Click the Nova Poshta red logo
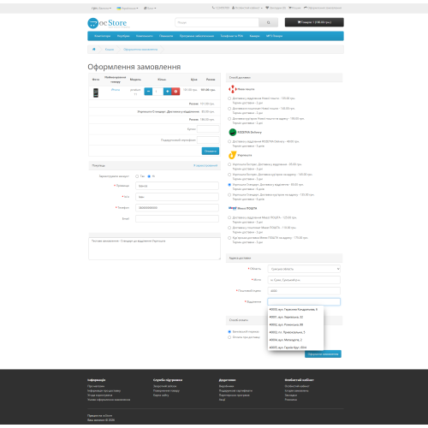 coord(233,89)
